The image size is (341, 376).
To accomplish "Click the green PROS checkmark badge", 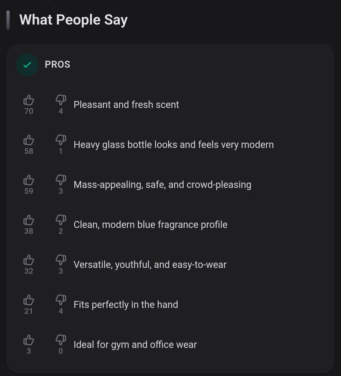I will click(x=27, y=65).
